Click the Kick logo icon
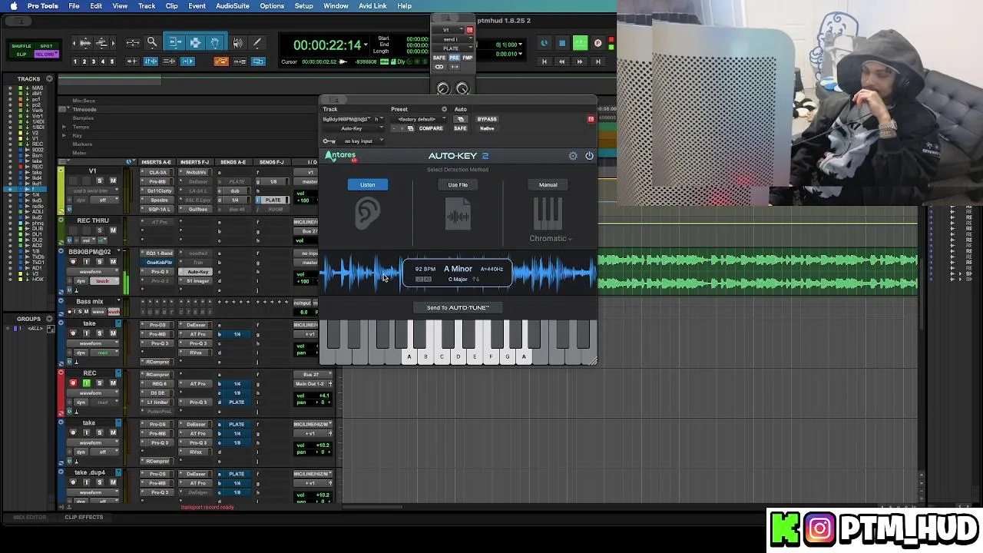 (x=785, y=528)
